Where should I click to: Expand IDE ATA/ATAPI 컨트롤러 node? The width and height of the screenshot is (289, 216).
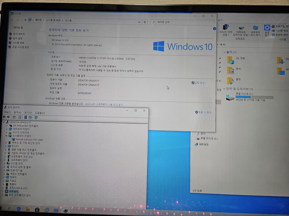point(7,126)
